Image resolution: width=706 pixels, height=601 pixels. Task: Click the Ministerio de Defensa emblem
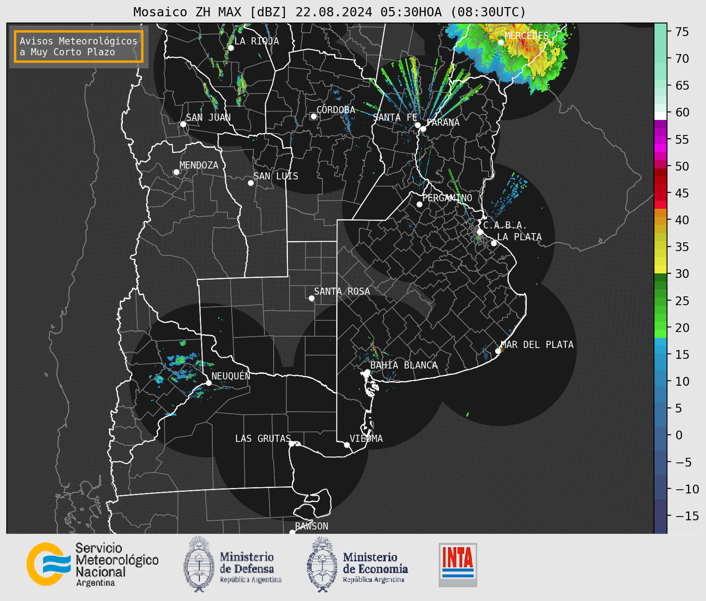[198, 564]
